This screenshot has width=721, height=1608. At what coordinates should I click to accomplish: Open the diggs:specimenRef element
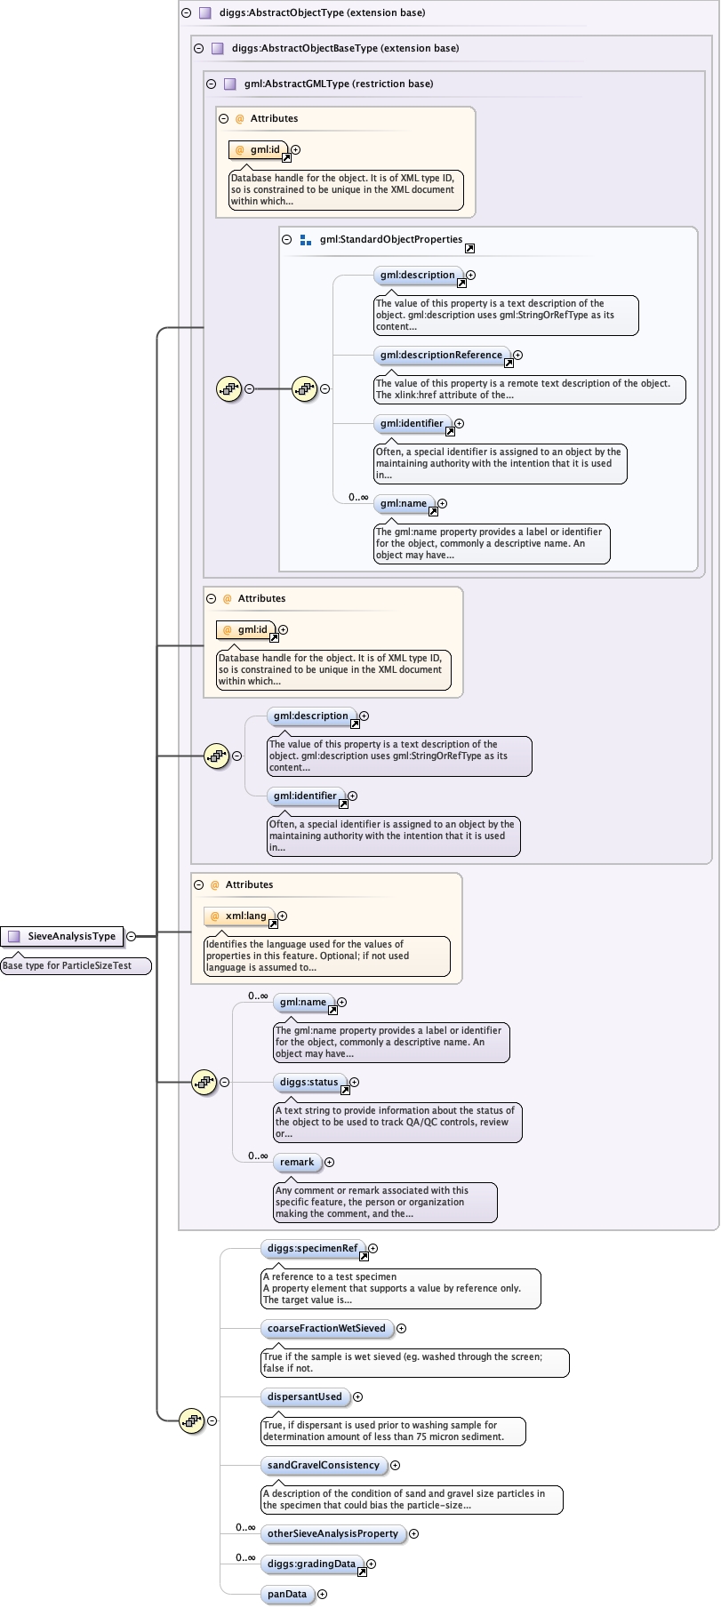point(312,1249)
